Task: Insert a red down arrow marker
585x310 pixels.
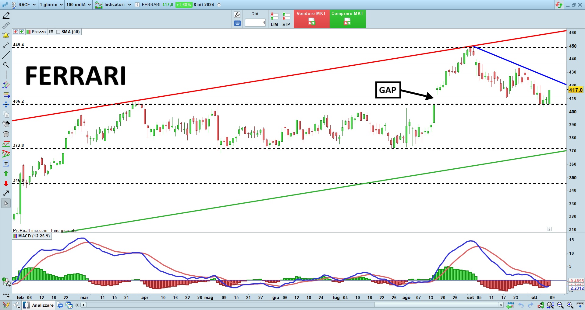Action: (6, 184)
